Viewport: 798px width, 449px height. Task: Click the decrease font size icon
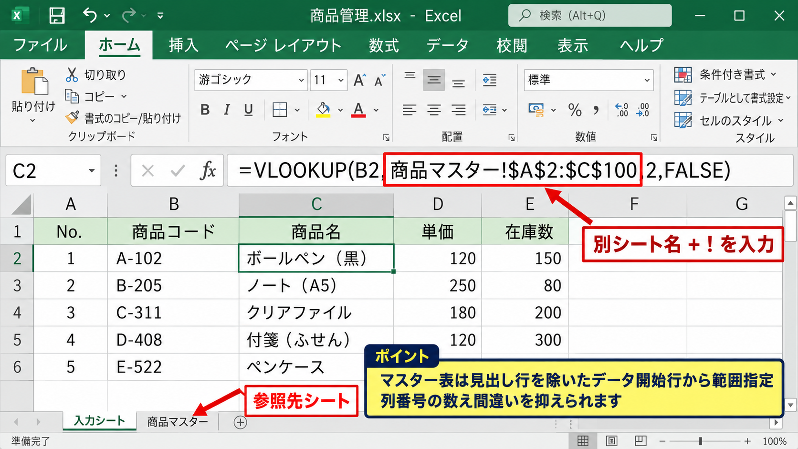coord(380,80)
